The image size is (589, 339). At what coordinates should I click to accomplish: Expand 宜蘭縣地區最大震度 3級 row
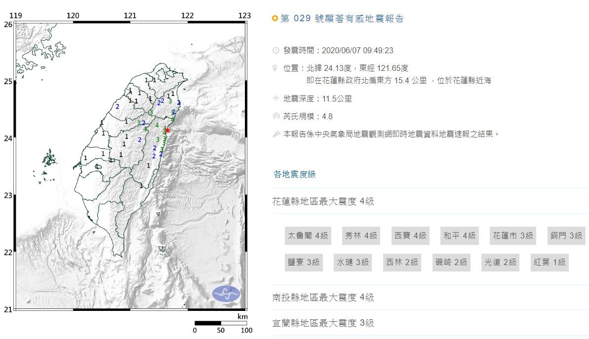(x=431, y=323)
